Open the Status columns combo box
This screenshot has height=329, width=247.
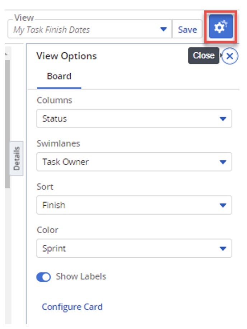134,119
